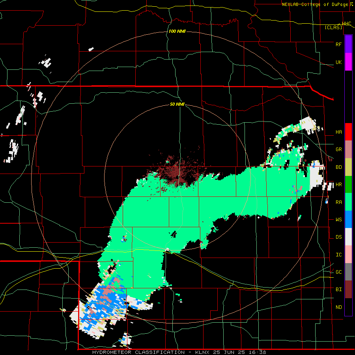Viewport: 355px width, 355px height.
Task: Click the GR legend label
Action: (x=338, y=149)
